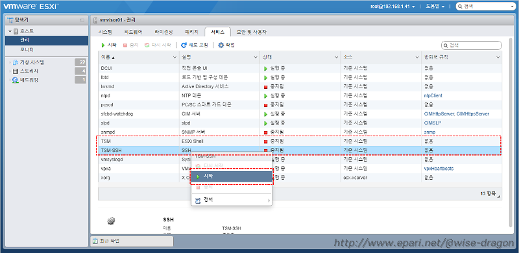Image resolution: width=519 pixels, height=253 pixels.
Task: Switch to the Security & Users (보안 및 사용자) tab
Action: tap(252, 32)
